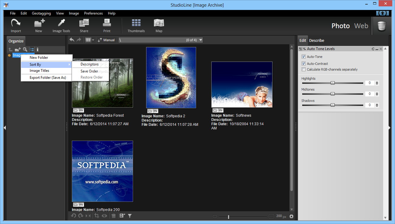Click the undo arrow above thumbnails
The width and height of the screenshot is (395, 224).
click(x=72, y=40)
